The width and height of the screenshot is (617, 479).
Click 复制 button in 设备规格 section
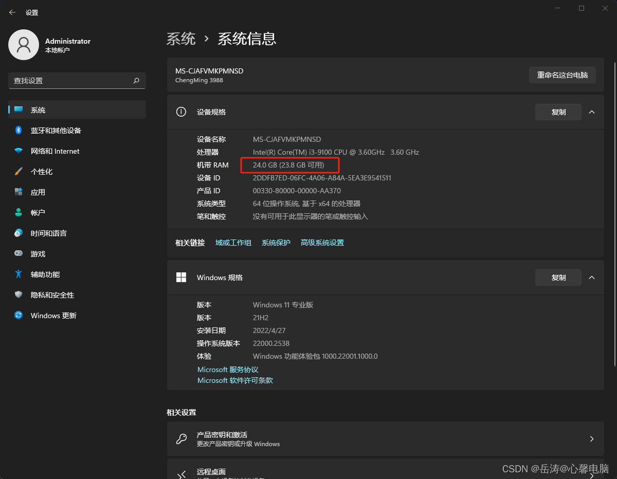point(558,112)
